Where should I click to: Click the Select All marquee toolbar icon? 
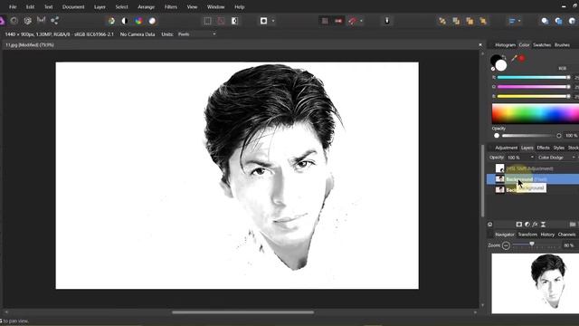[207, 21]
